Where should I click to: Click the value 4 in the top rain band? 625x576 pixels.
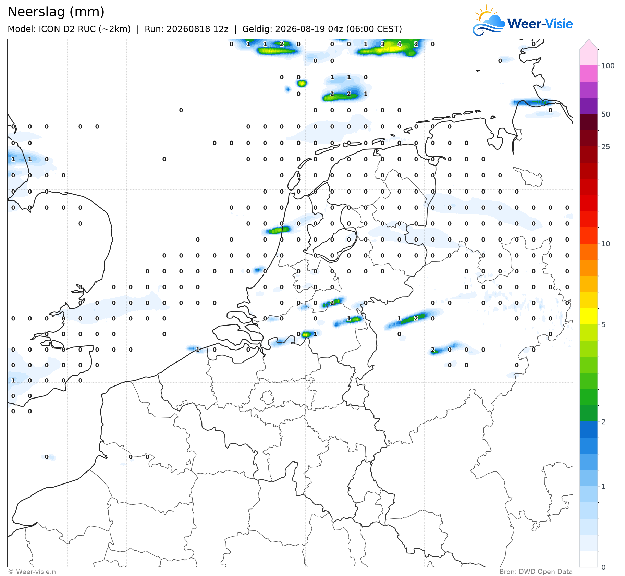pos(399,44)
